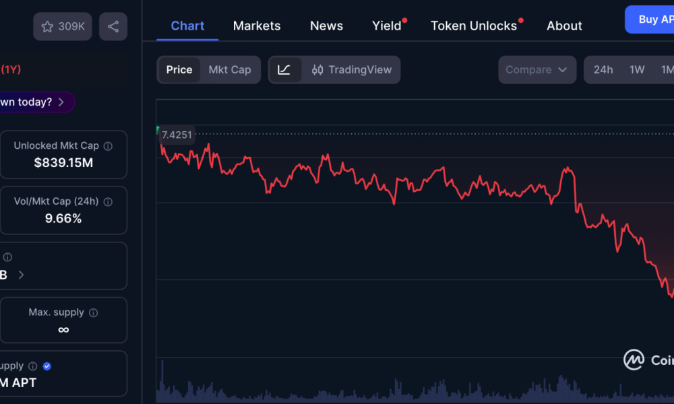Click the 7.4251 price marker label
The width and height of the screenshot is (674, 404).
[177, 135]
